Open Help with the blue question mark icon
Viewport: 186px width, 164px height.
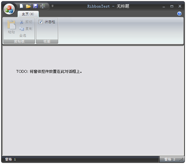click(x=179, y=14)
